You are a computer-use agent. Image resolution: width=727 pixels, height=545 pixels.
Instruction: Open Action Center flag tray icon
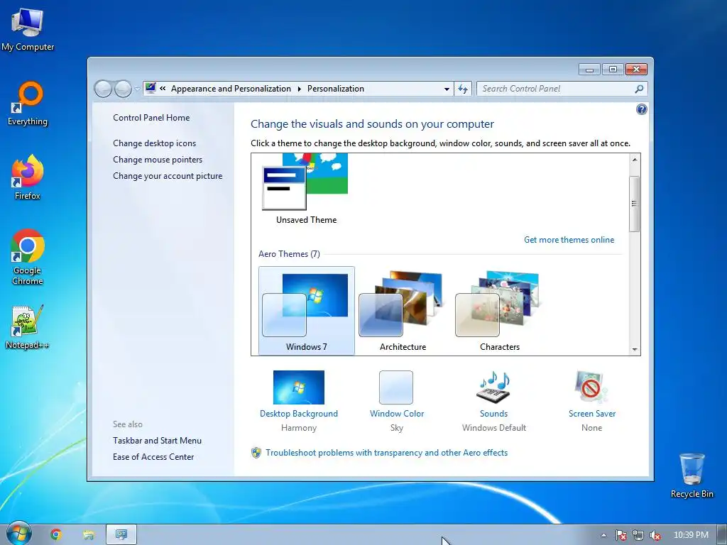pos(621,535)
